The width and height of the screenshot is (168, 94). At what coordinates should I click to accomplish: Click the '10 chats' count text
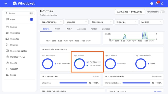pos(96,76)
